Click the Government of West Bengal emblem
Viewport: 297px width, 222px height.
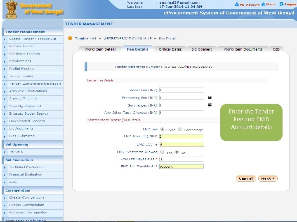12,10
